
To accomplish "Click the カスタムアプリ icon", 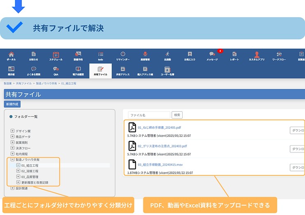I will pos(256,54).
